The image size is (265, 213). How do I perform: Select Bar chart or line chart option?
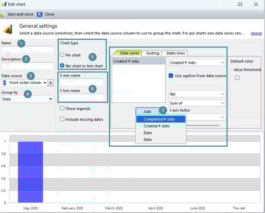(62, 66)
